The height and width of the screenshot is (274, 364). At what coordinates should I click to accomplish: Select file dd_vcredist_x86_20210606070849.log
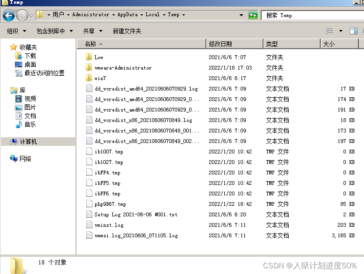click(x=143, y=120)
